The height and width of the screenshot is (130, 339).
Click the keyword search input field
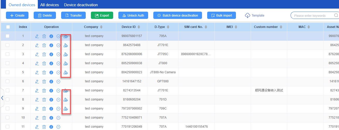(312, 16)
